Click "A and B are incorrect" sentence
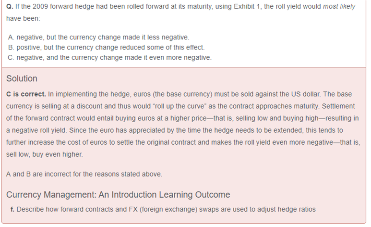Viewport: 371px width, 227px height. (x=47, y=174)
